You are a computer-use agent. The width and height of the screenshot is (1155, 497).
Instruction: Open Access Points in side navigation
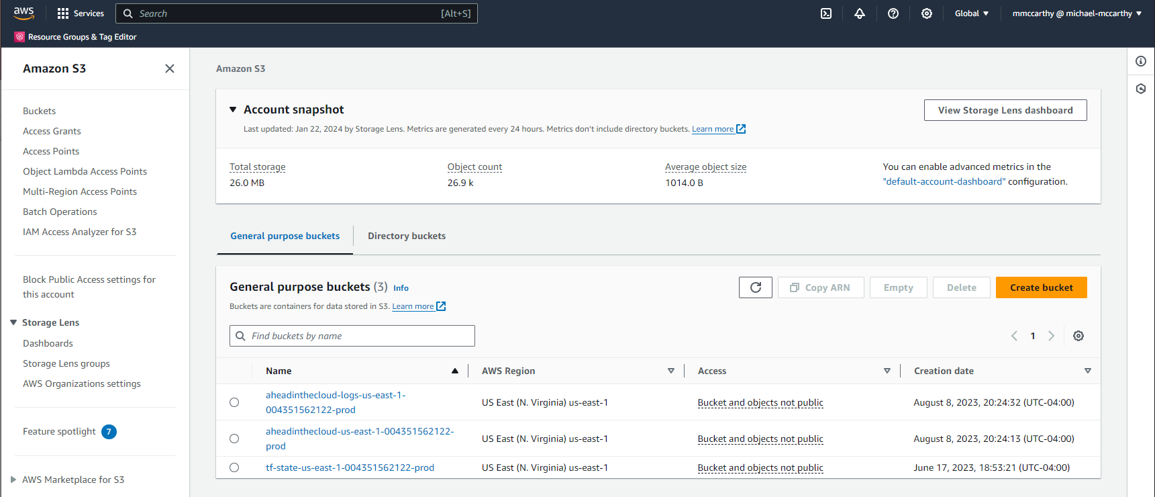coord(51,151)
